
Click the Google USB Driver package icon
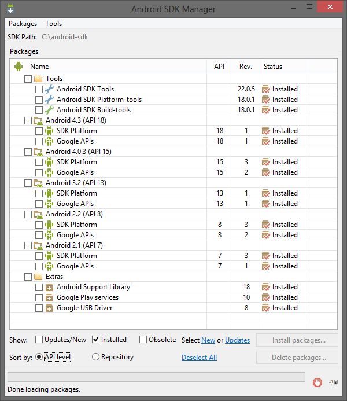[x=49, y=308]
